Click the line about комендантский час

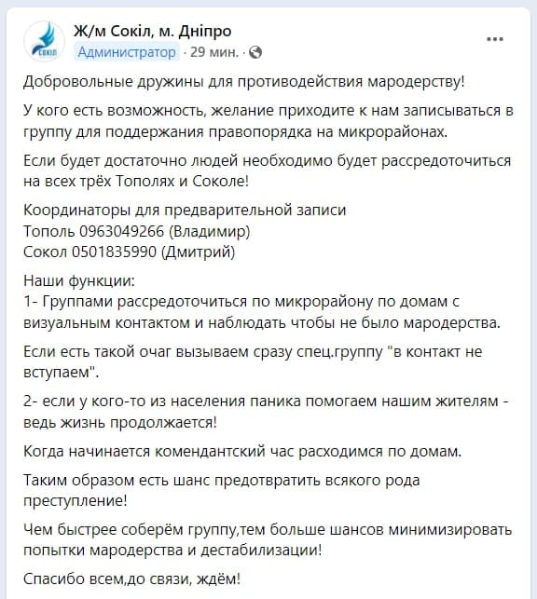point(242,452)
